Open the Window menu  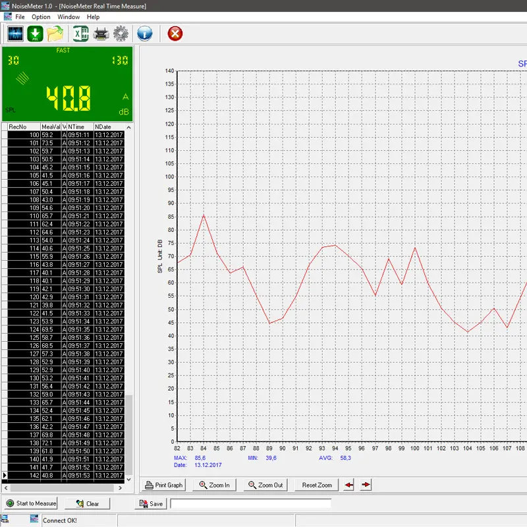point(68,16)
